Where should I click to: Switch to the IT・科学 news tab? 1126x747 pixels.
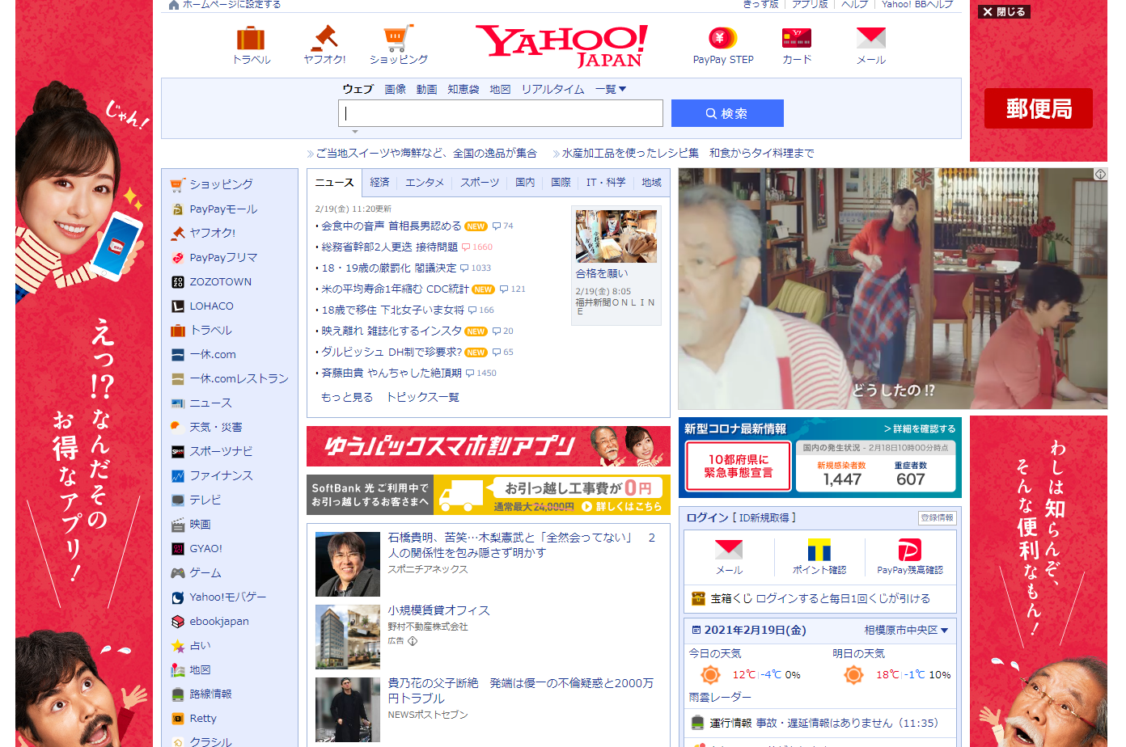[606, 183]
